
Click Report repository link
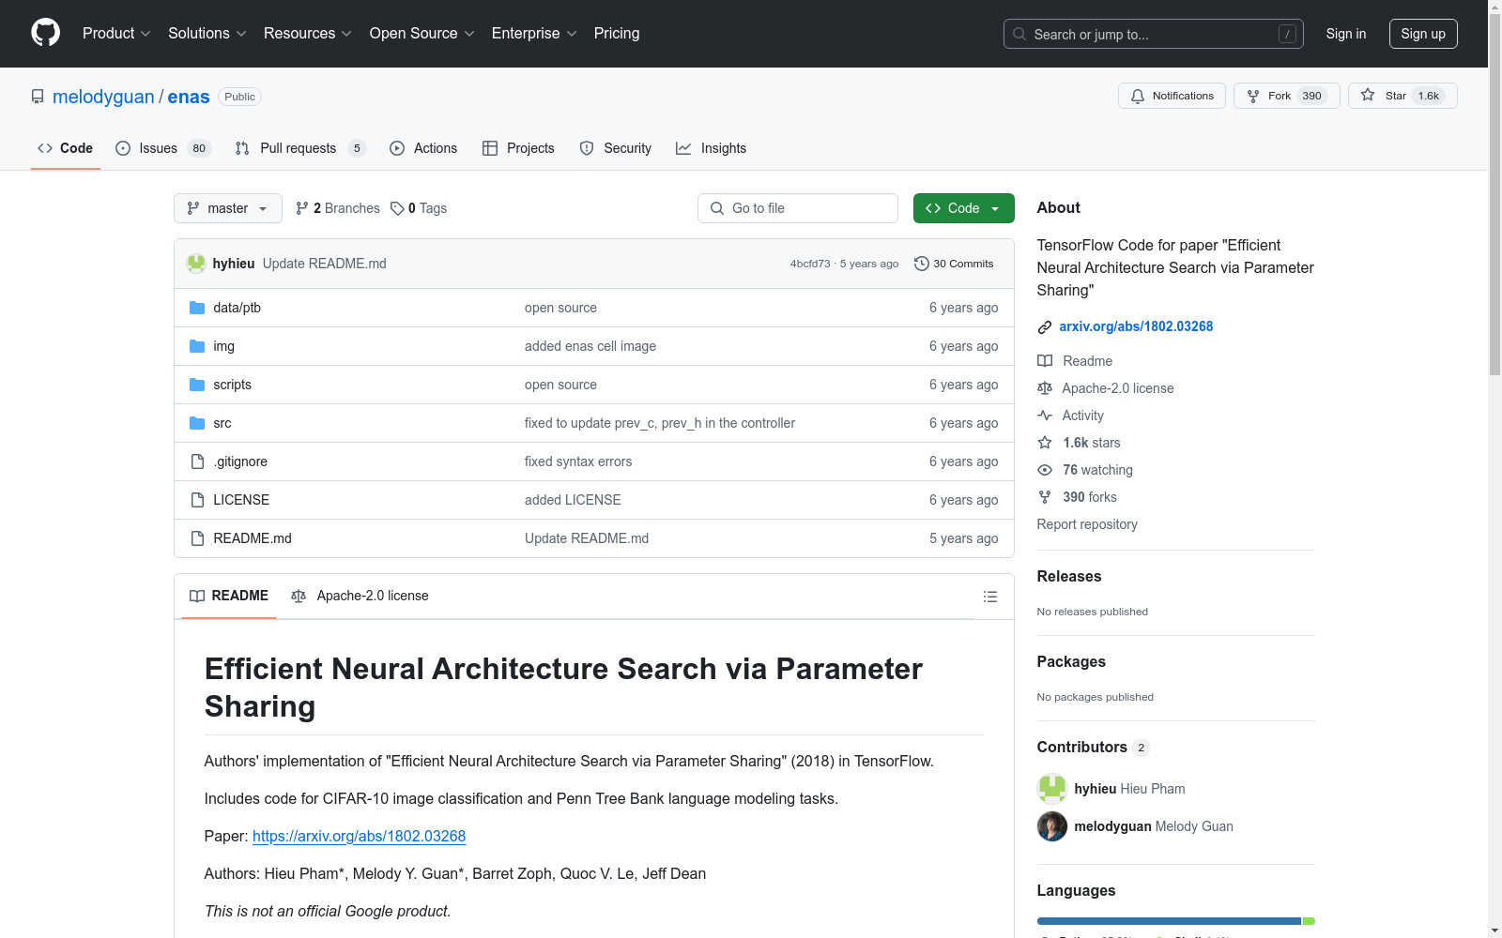[1087, 524]
